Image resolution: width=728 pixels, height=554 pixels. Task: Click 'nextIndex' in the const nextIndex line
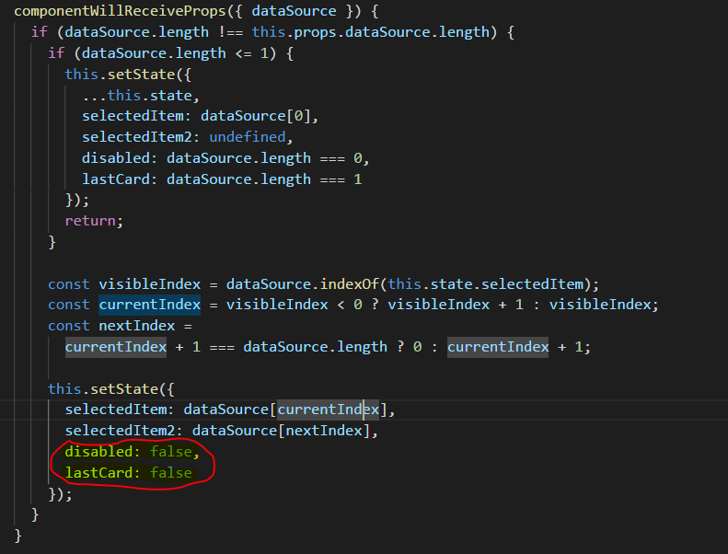click(x=137, y=326)
